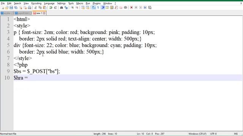Click the Zoom Out toolbar icon
The height and width of the screenshot is (136, 243).
click(x=77, y=8)
